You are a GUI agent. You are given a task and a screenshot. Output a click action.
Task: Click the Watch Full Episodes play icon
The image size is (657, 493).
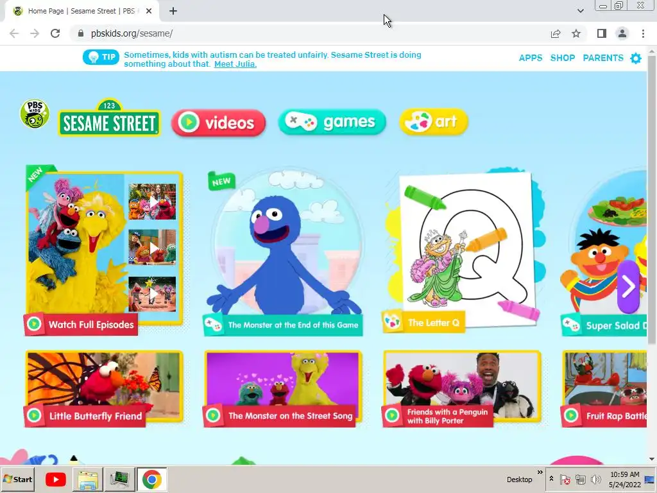tap(35, 324)
